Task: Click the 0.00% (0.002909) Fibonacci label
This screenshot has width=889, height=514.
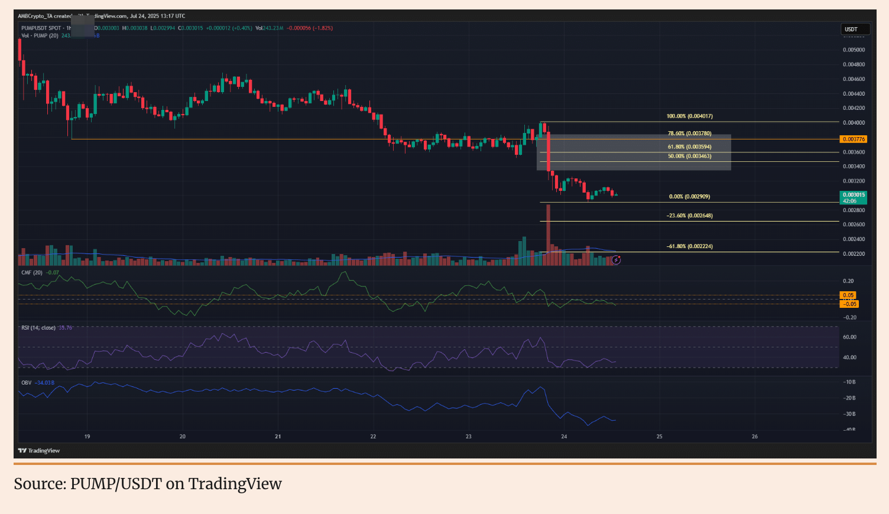Action: pos(689,196)
